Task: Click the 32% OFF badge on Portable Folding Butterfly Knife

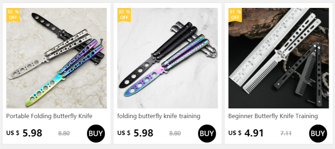Action: coord(13,15)
